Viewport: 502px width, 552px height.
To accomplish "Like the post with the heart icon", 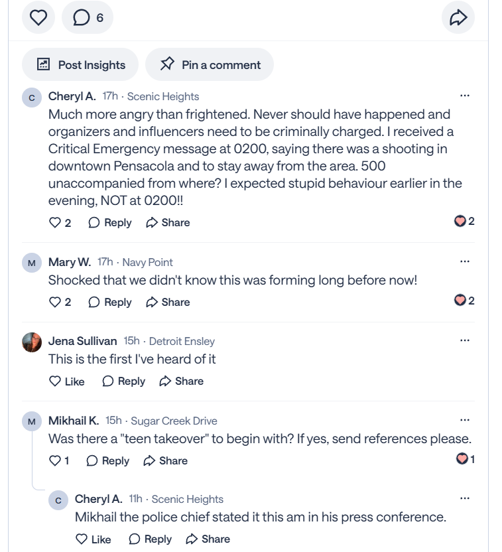I will pyautogui.click(x=38, y=17).
